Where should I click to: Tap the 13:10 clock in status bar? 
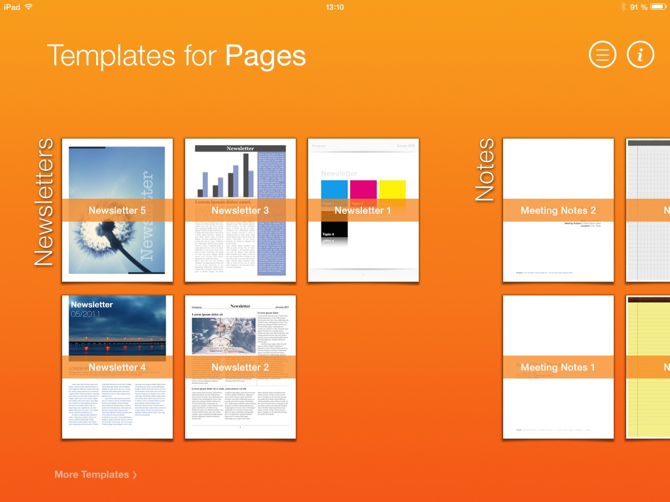click(334, 7)
